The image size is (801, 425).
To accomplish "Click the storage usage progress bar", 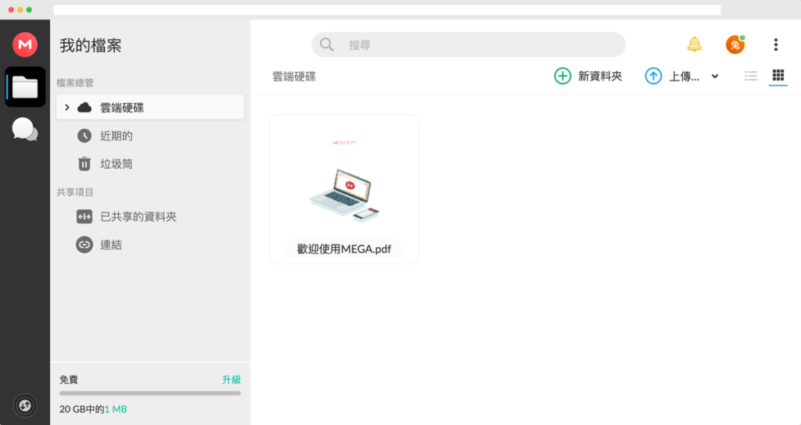I will tap(150, 394).
